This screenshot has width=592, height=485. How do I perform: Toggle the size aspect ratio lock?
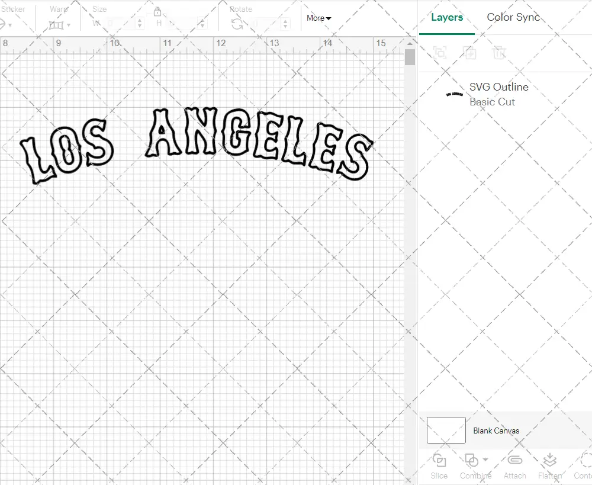pos(157,12)
